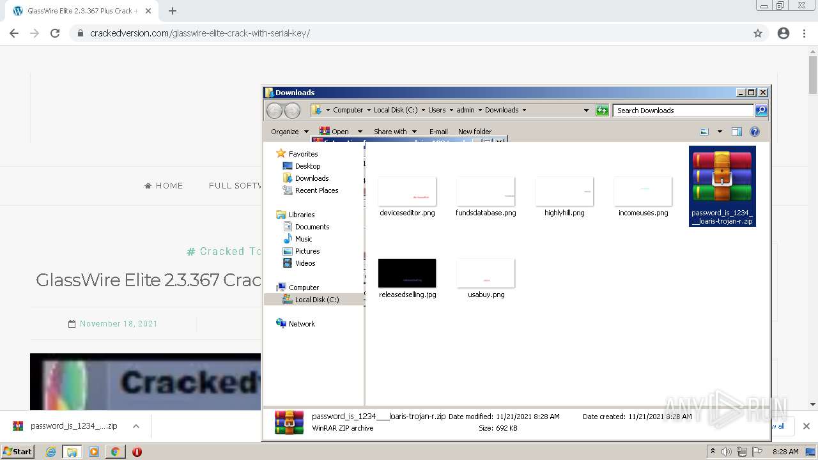
Task: Click E-mail in Explorer toolbar
Action: point(438,132)
